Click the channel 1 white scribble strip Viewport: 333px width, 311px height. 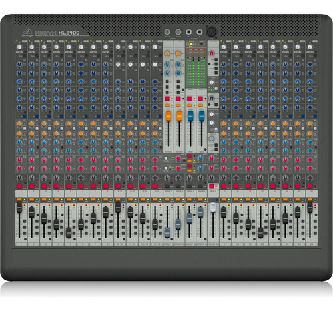(21, 193)
